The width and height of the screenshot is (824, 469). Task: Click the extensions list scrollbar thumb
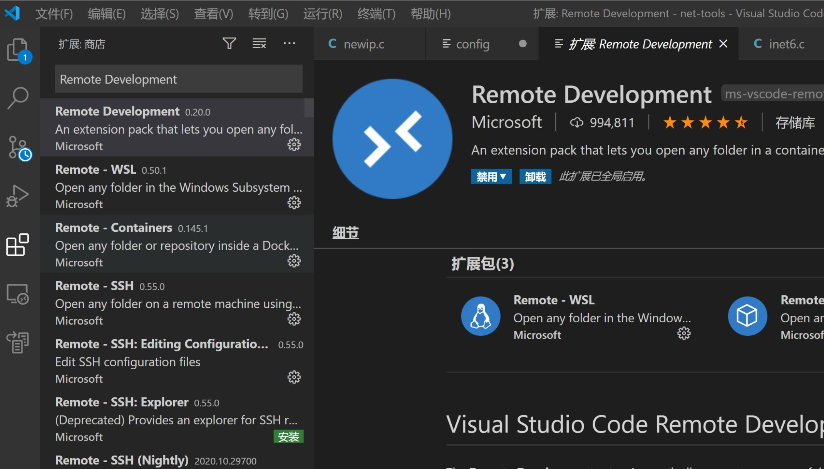pyautogui.click(x=309, y=108)
